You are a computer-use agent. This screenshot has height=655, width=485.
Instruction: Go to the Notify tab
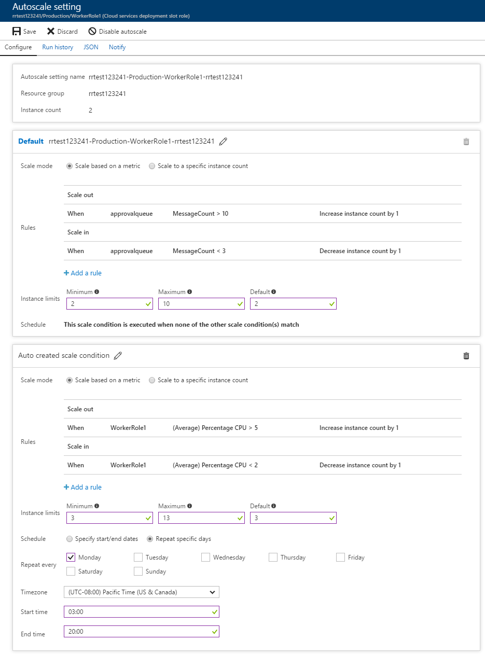click(x=117, y=47)
